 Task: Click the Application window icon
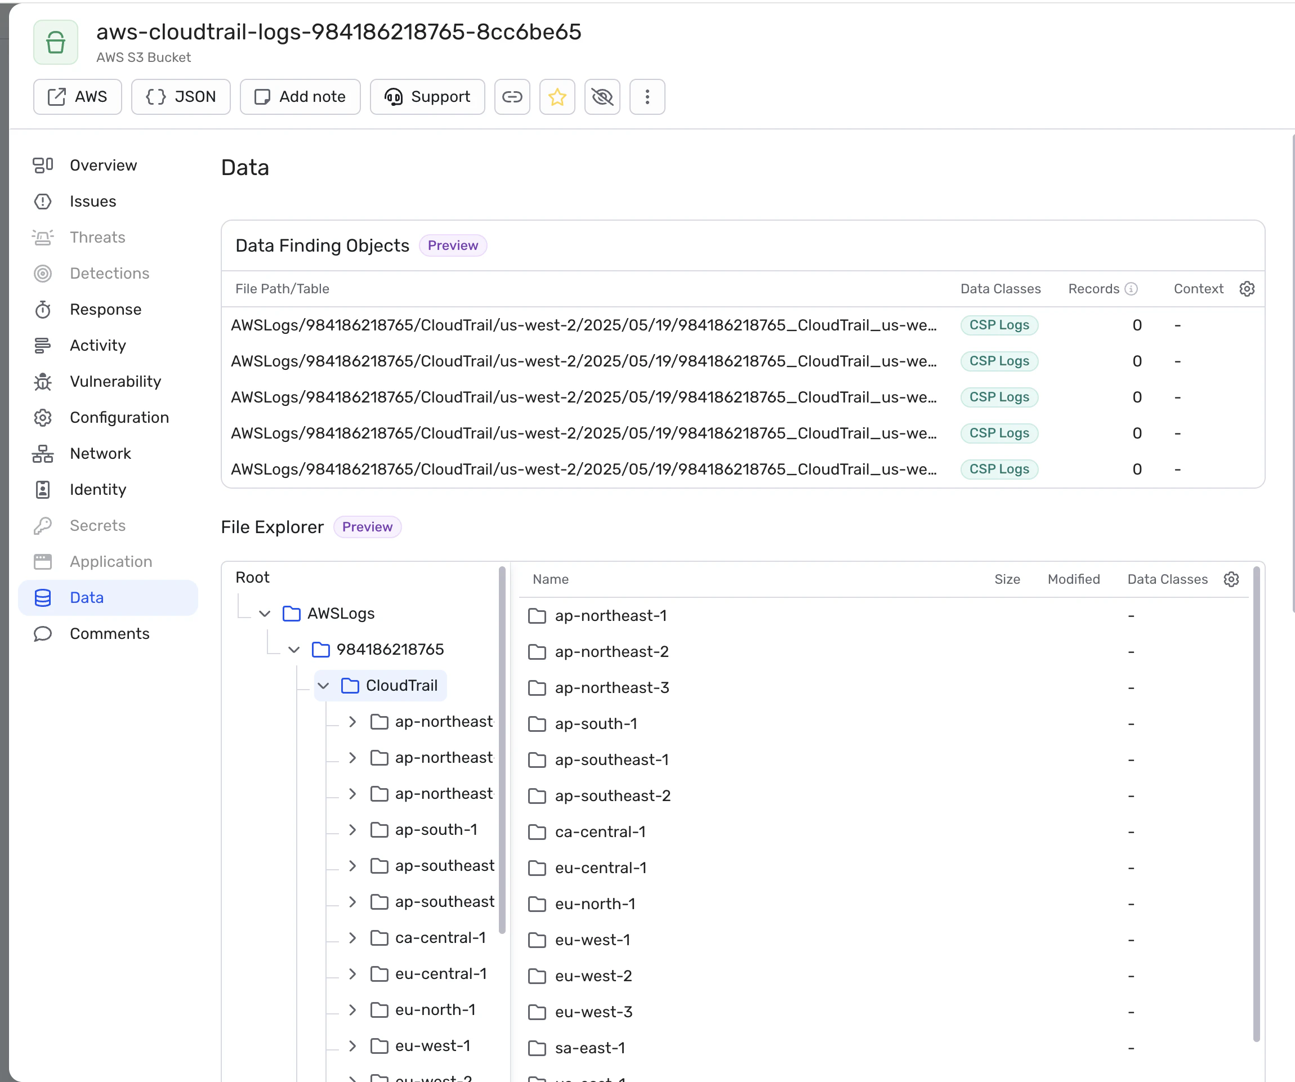click(x=43, y=562)
